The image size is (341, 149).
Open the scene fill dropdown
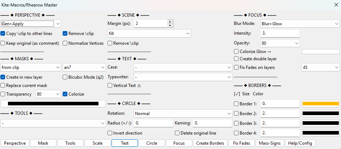point(149,34)
